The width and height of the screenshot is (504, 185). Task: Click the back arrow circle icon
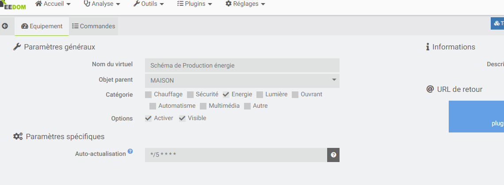tap(5, 26)
